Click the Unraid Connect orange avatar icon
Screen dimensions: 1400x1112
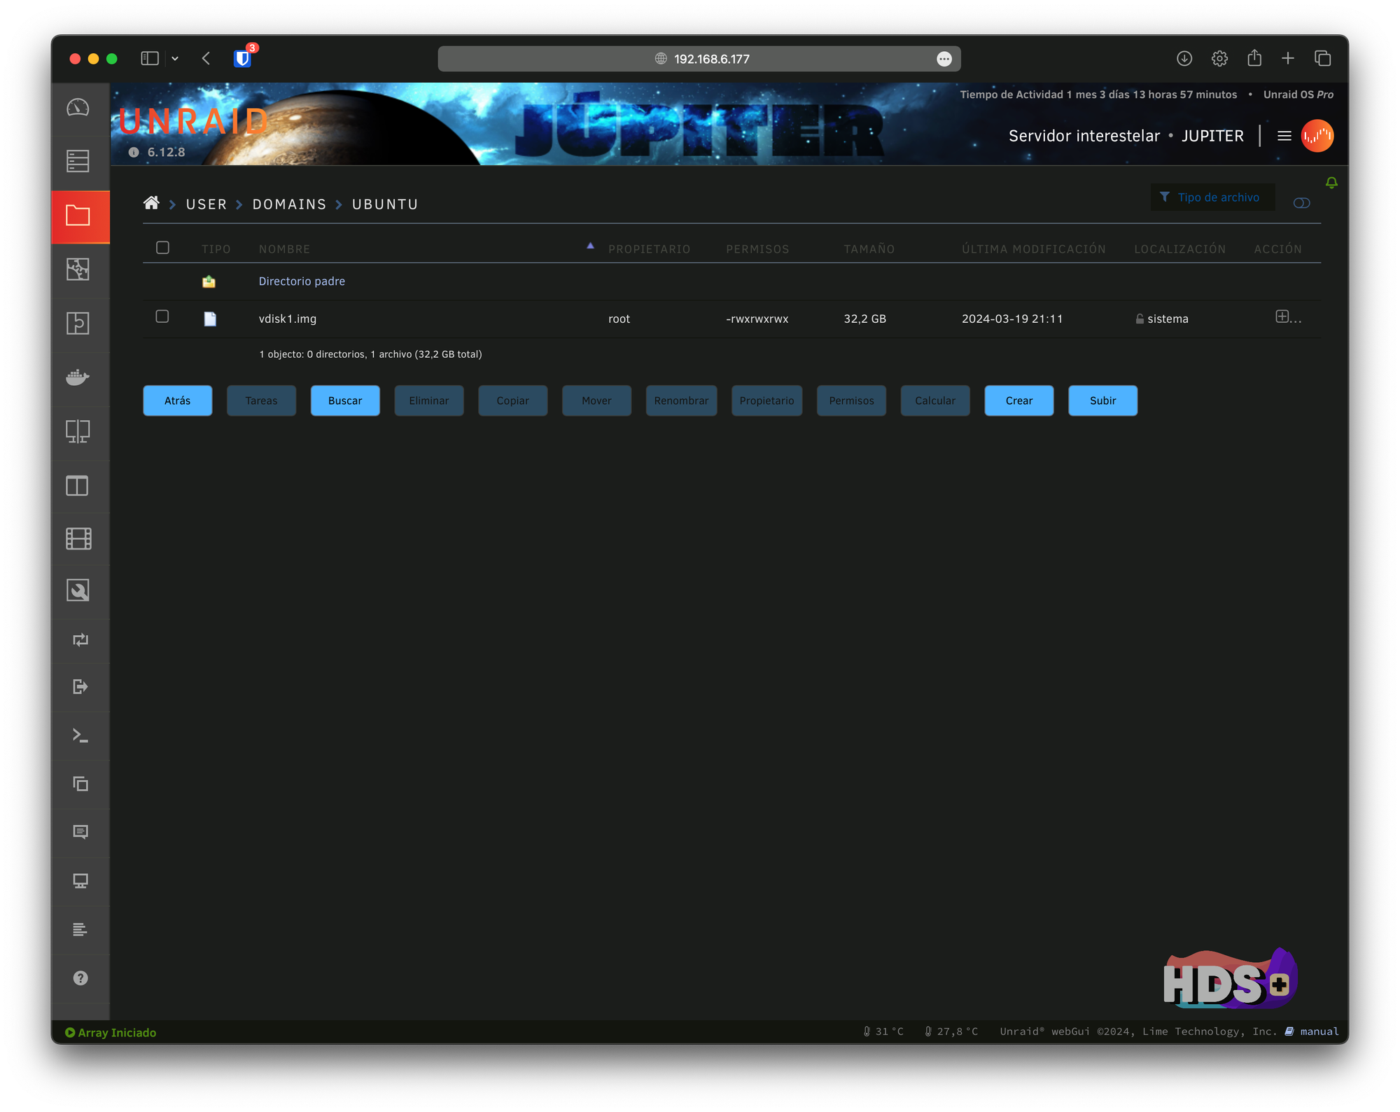click(1317, 136)
